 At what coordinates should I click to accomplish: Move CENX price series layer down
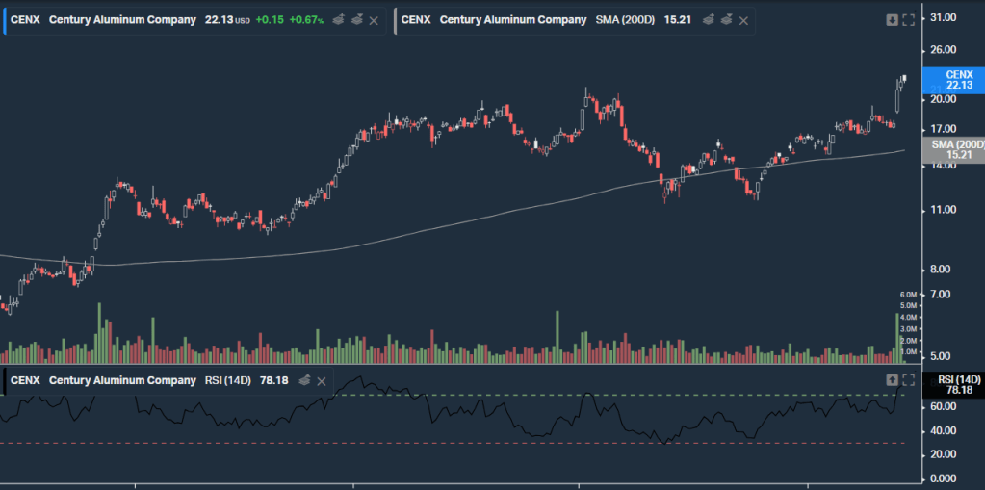(x=354, y=19)
